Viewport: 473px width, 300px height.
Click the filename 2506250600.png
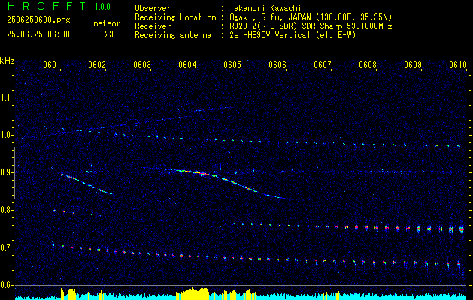pyautogui.click(x=38, y=20)
